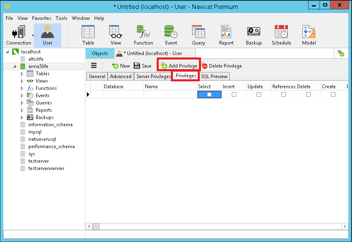Switch to the SQL Preview tab
The height and width of the screenshot is (242, 352).
click(x=214, y=76)
